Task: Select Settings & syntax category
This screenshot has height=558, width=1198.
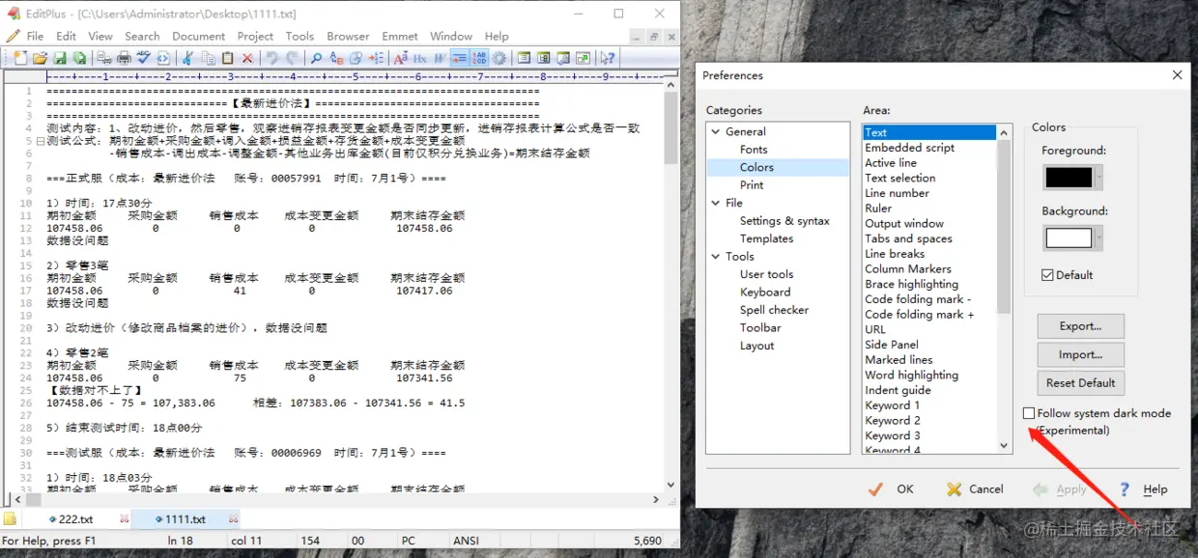Action: [x=784, y=221]
